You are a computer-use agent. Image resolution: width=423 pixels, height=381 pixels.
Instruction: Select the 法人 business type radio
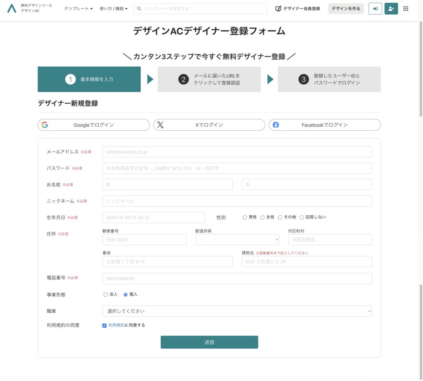click(x=105, y=295)
